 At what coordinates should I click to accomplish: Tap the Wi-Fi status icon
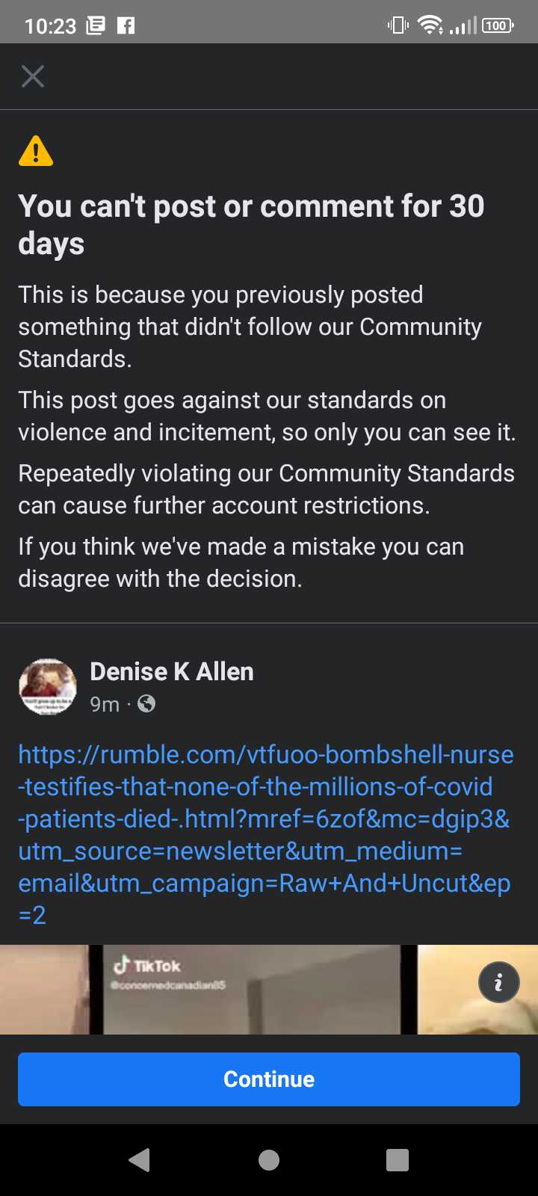point(430,25)
